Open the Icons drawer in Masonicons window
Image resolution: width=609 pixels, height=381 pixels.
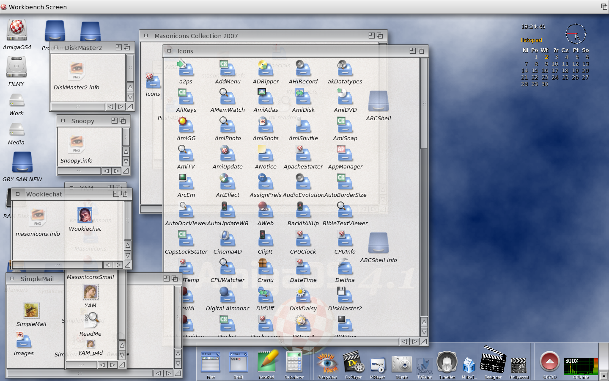click(x=153, y=81)
